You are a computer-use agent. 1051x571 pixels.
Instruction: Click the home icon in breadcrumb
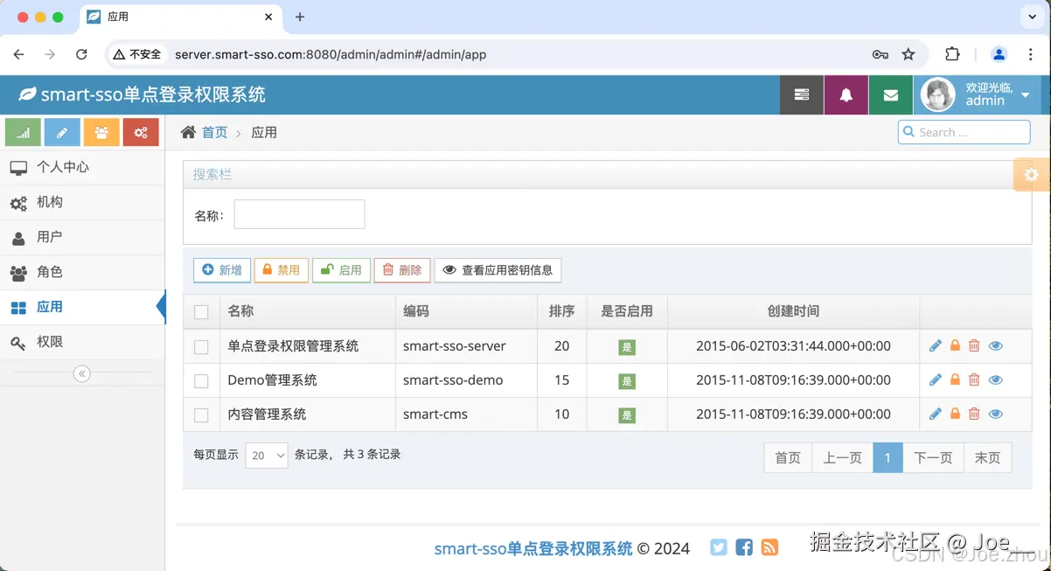188,132
